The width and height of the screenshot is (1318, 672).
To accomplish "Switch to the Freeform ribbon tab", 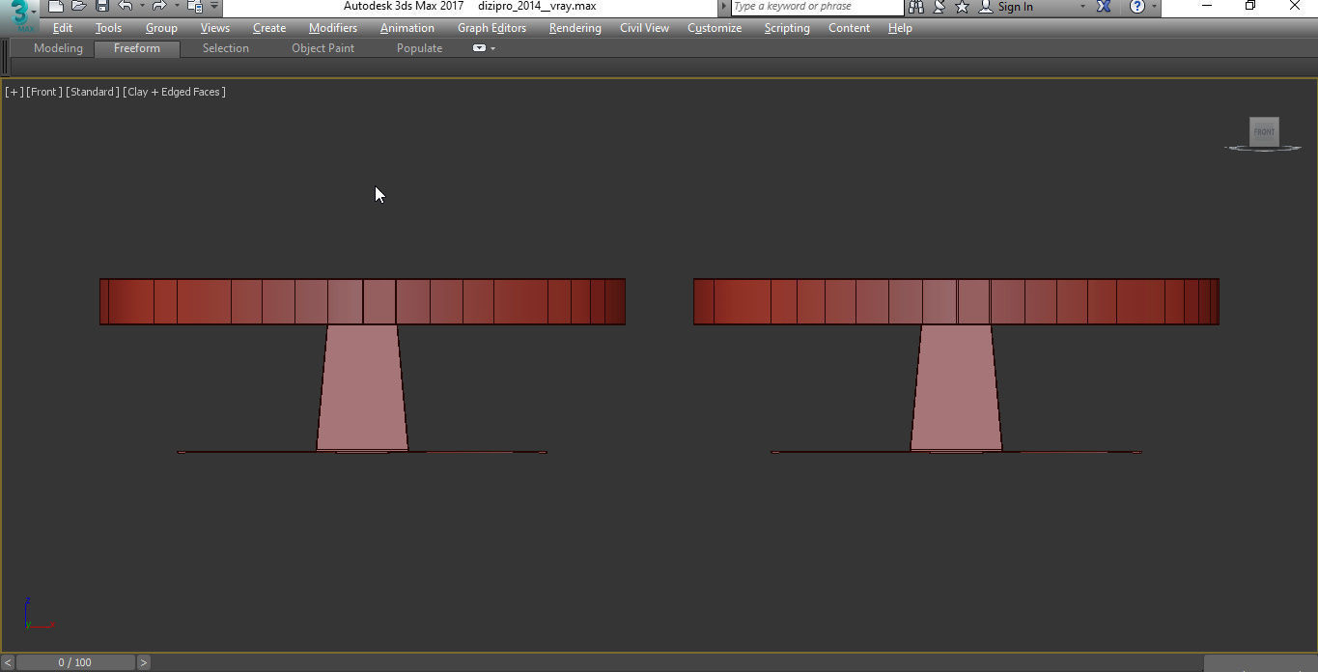I will (x=137, y=48).
